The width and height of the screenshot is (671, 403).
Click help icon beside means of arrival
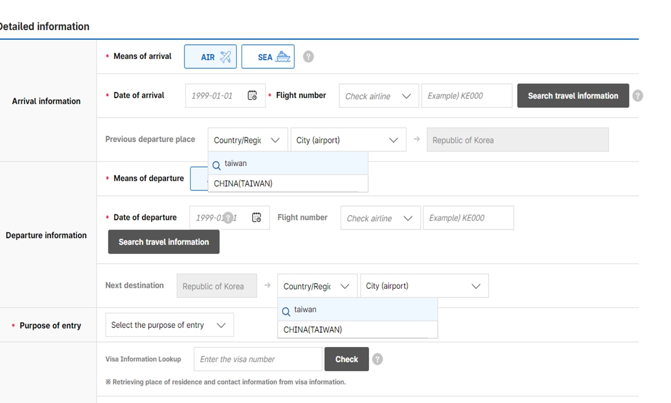pyautogui.click(x=308, y=57)
